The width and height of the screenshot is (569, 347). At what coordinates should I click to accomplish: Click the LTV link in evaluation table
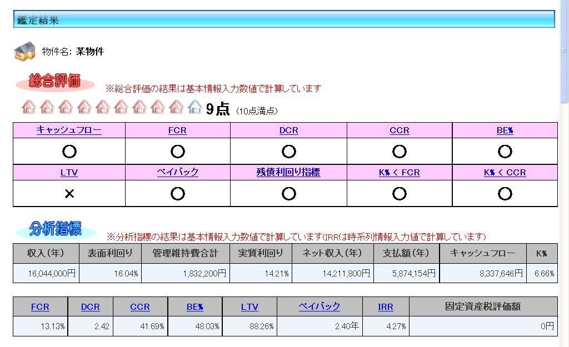coord(69,173)
